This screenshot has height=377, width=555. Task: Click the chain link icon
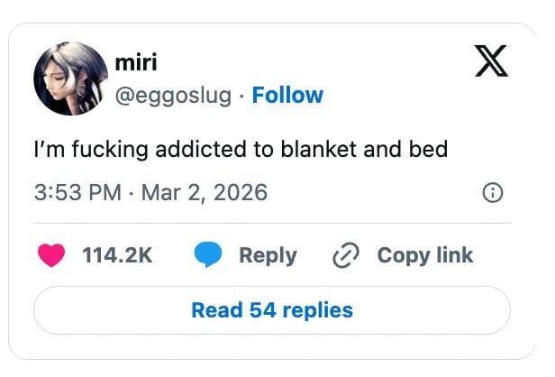346,255
